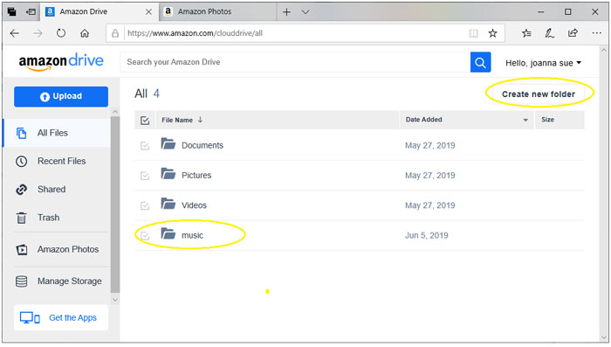Click the amazon drive logo

click(x=61, y=62)
